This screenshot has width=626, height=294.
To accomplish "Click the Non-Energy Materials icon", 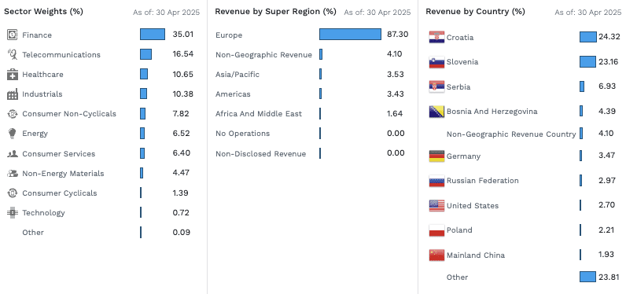I will pos(13,173).
